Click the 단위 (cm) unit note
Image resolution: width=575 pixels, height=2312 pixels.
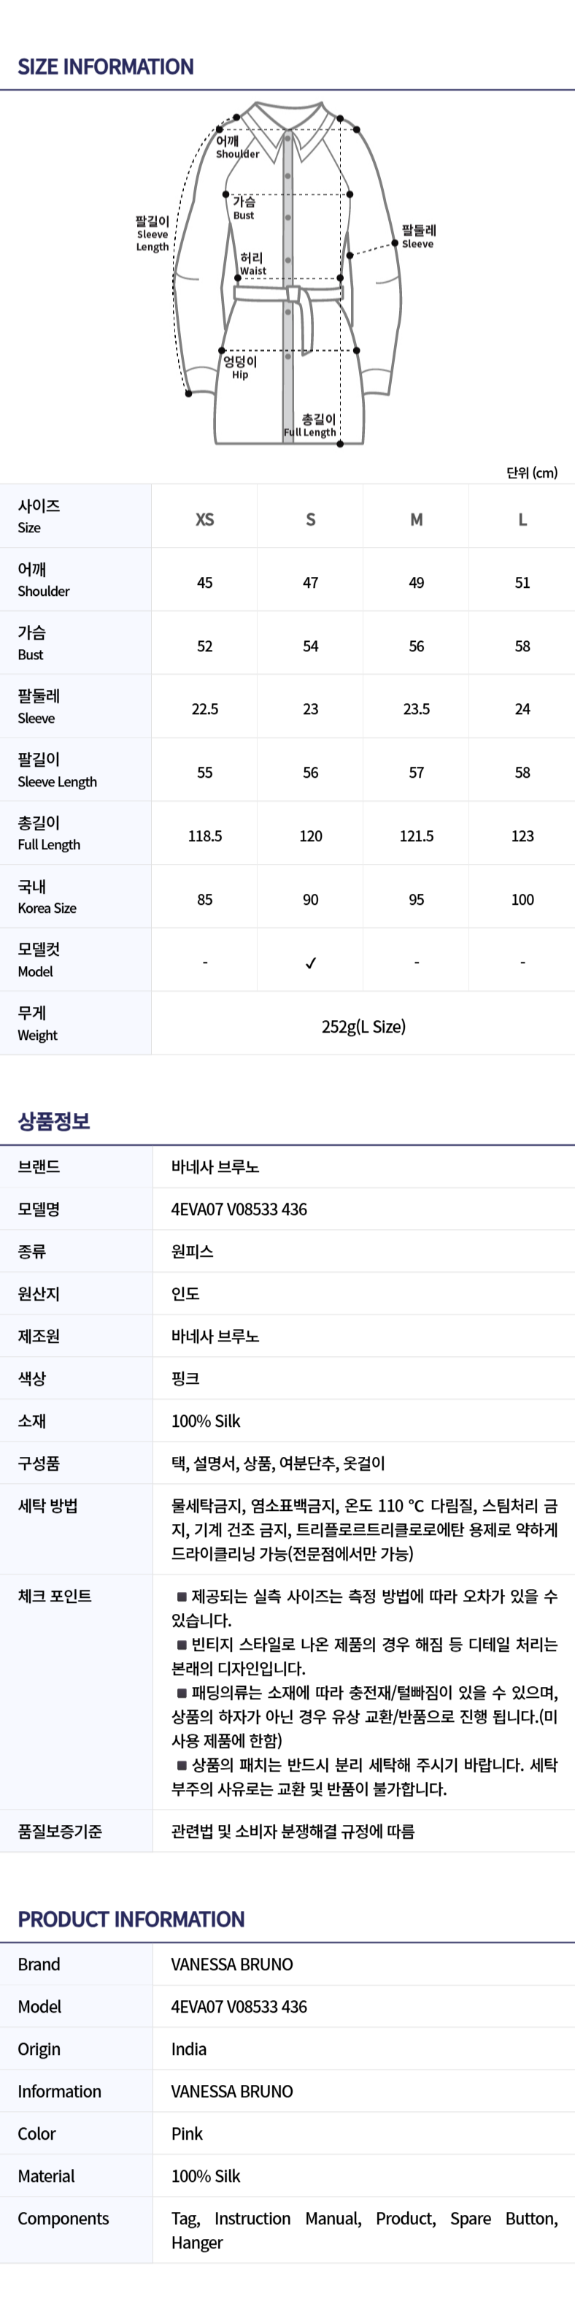coord(531,472)
